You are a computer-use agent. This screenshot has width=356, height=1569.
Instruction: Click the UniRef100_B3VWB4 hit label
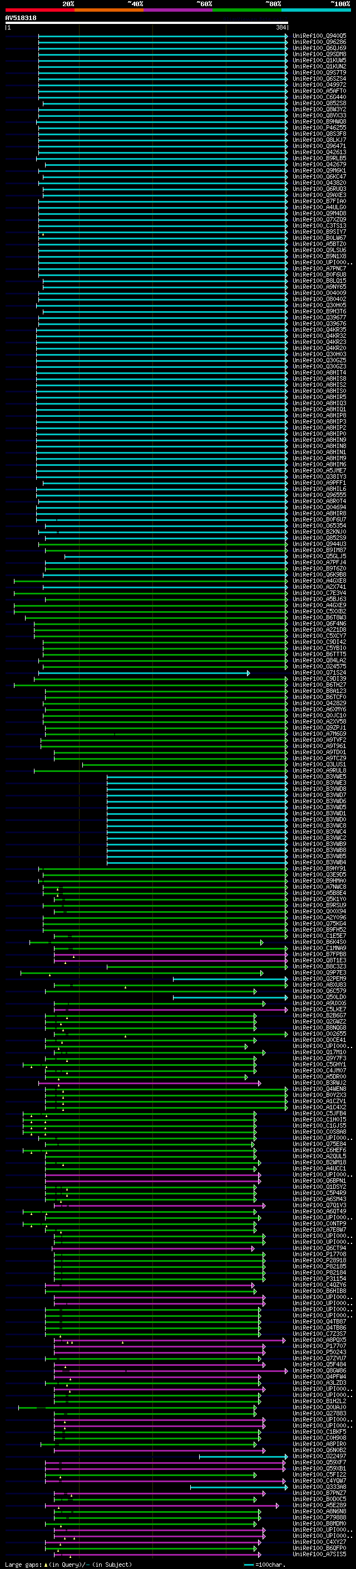319,863
